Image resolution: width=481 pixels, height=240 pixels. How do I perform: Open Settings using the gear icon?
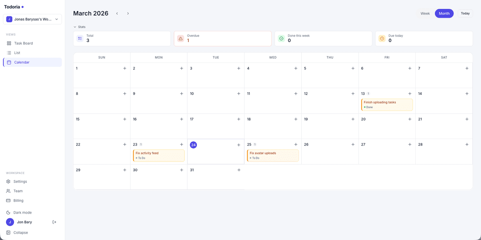click(8, 181)
